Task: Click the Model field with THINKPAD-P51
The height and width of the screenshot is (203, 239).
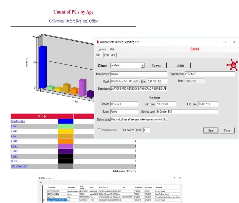Action: [125, 81]
